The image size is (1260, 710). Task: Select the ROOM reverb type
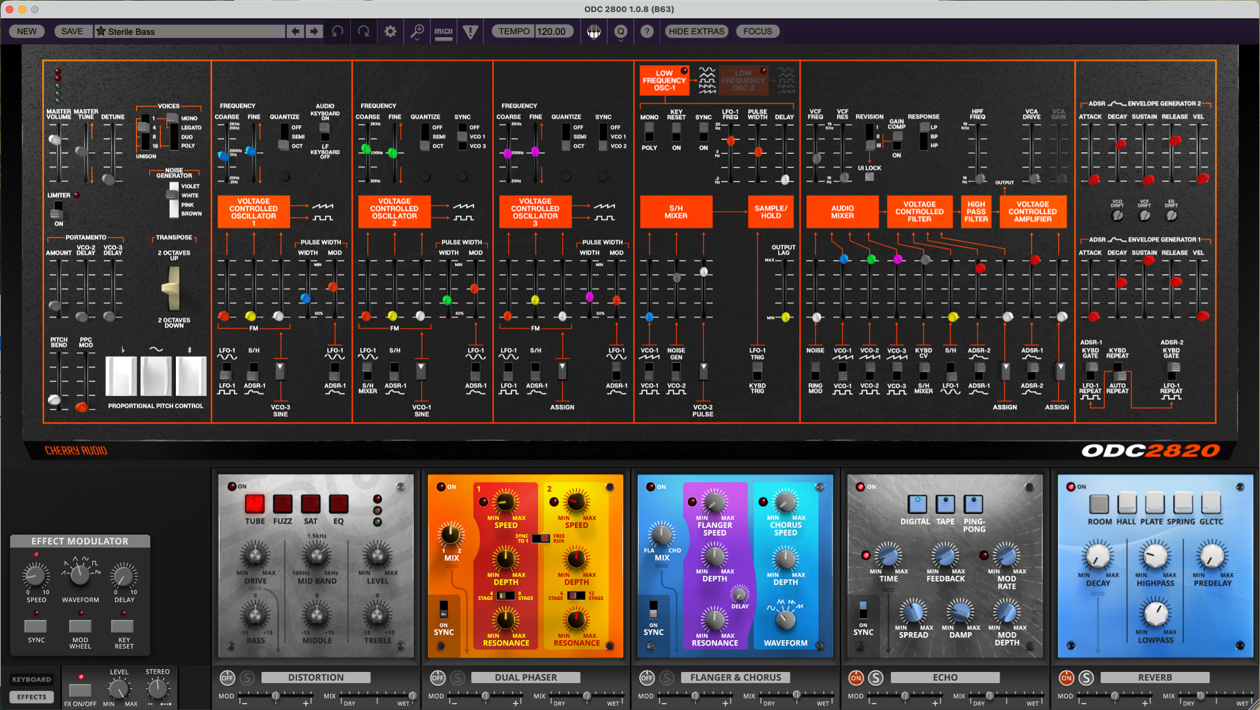pyautogui.click(x=1099, y=504)
